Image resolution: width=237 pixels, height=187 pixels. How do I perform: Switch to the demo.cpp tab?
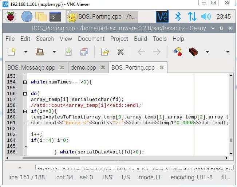point(83,67)
